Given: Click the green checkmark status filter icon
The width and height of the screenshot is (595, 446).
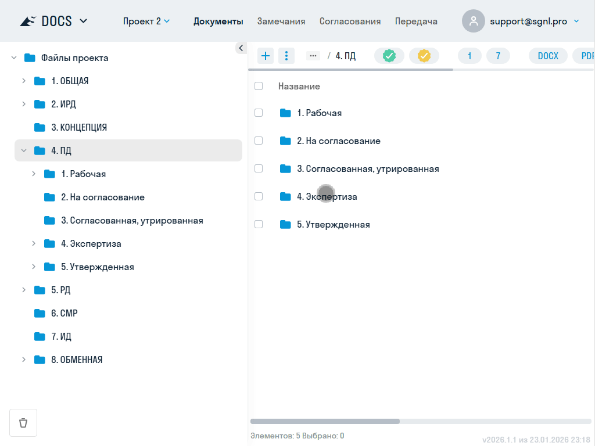Looking at the screenshot, I should click(x=389, y=55).
